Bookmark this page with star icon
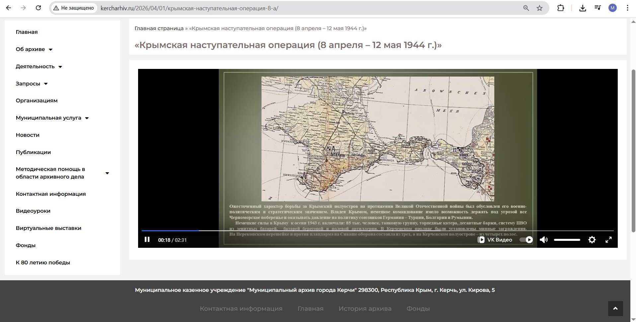 [x=539, y=8]
